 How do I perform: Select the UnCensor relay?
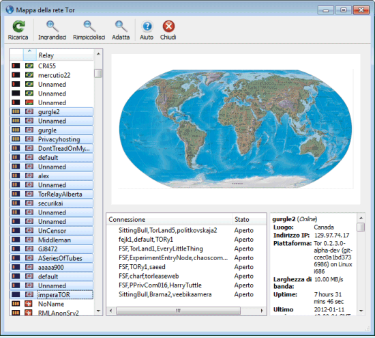[51, 230]
